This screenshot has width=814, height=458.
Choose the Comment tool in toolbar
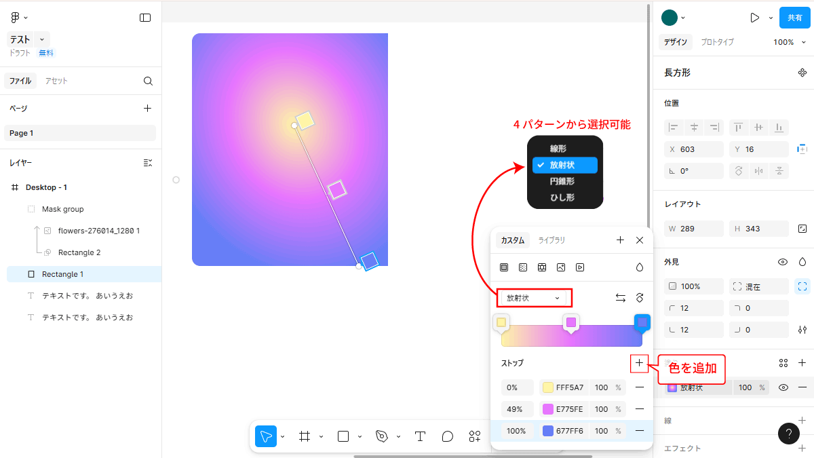coord(447,436)
